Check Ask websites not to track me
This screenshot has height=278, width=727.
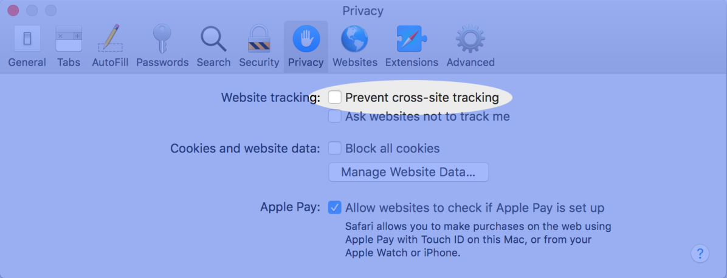[x=335, y=117]
